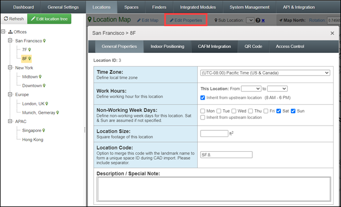Open the Integrated Modules menu
This screenshot has height=207, width=341.
[198, 7]
